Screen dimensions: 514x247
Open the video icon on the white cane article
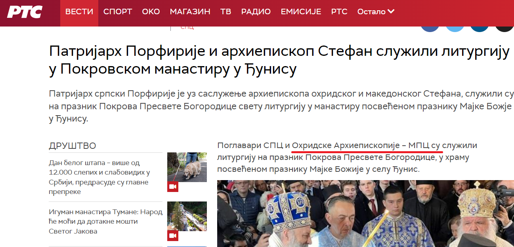pyautogui.click(x=173, y=187)
